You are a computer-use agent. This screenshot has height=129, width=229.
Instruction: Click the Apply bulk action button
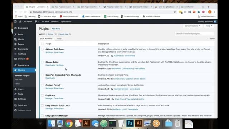coord(59,39)
